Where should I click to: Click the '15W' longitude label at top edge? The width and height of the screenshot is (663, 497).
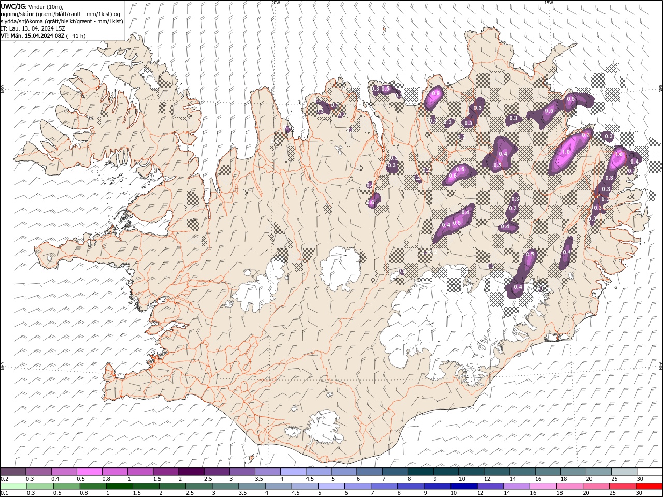pyautogui.click(x=549, y=3)
